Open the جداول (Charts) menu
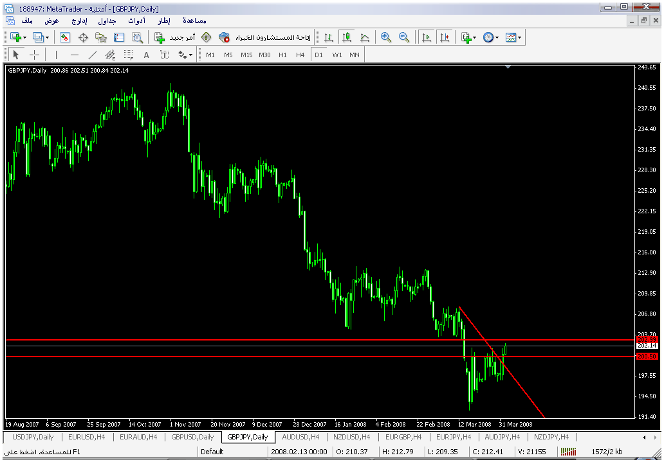664x460 pixels. pos(107,21)
